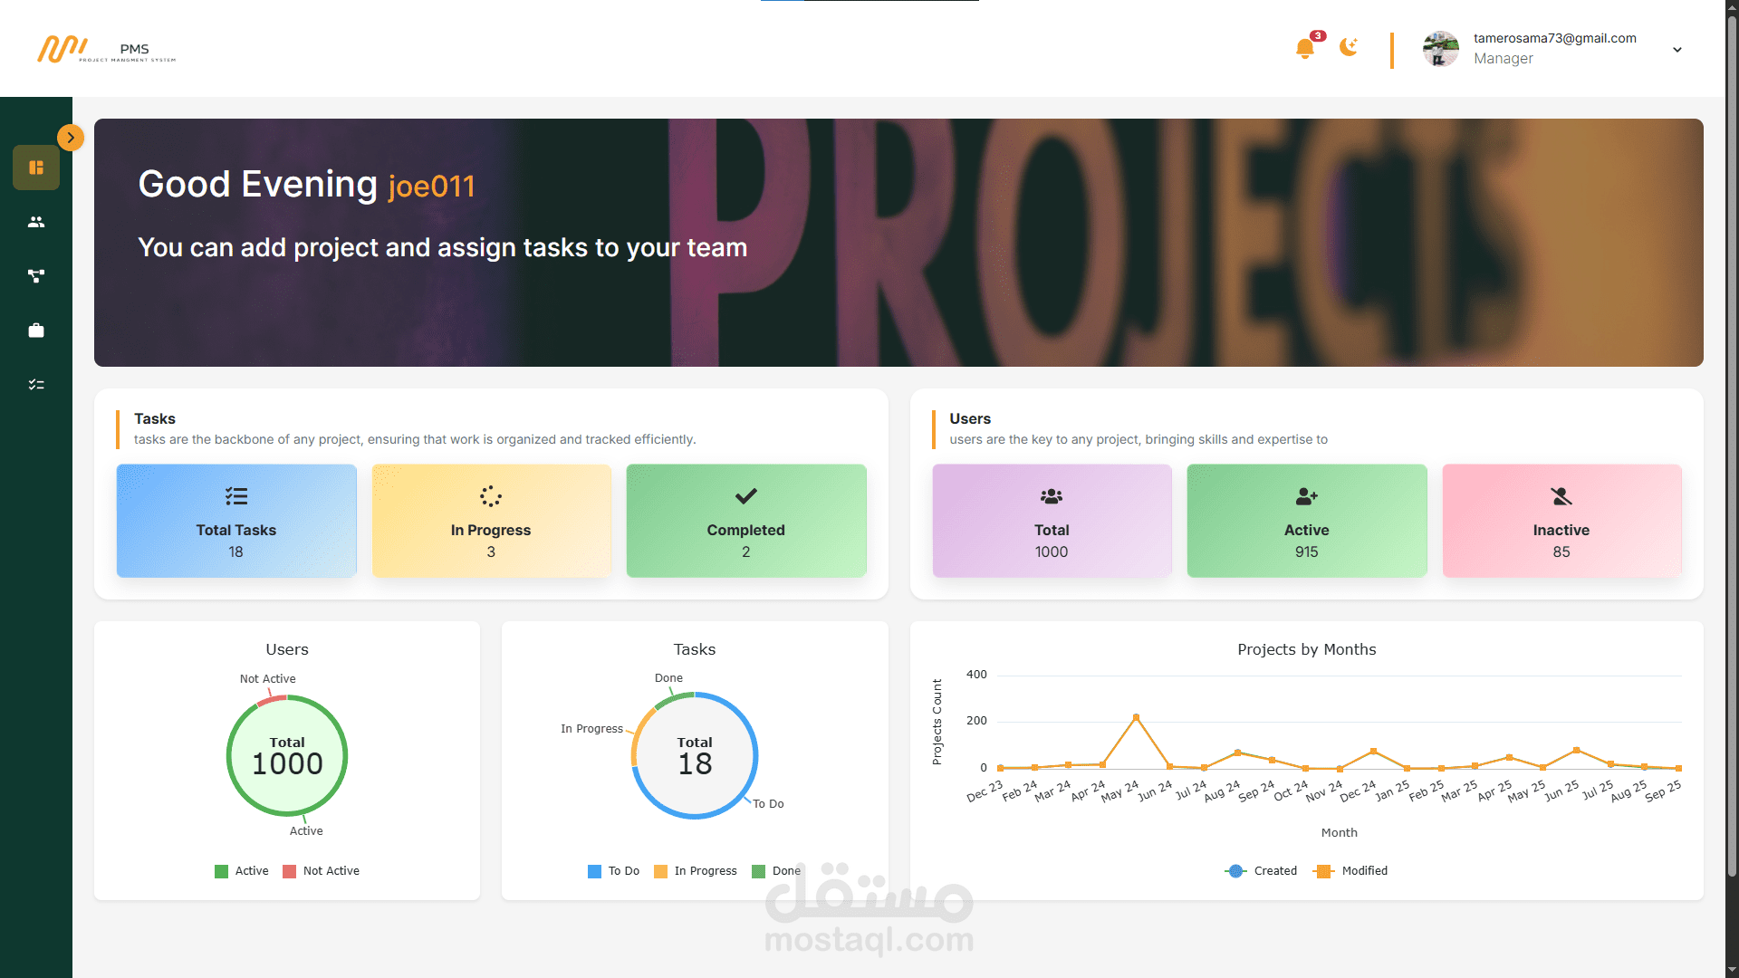Click the 915 active users value

pos(1306,551)
